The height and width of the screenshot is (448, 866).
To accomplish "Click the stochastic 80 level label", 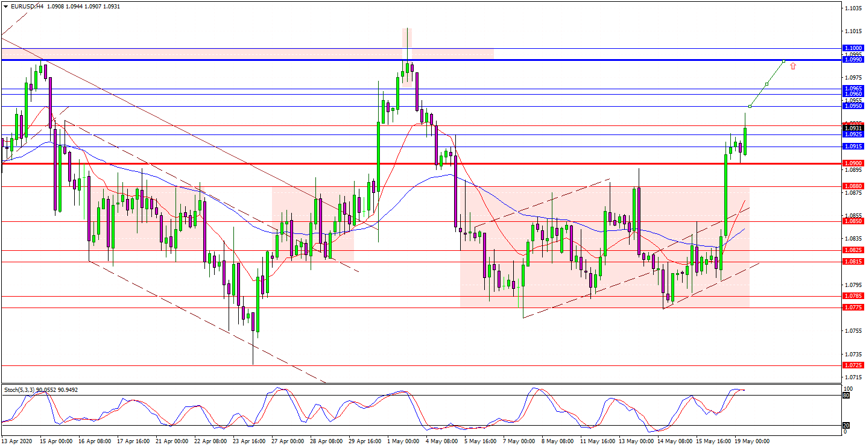I will click(x=845, y=396).
